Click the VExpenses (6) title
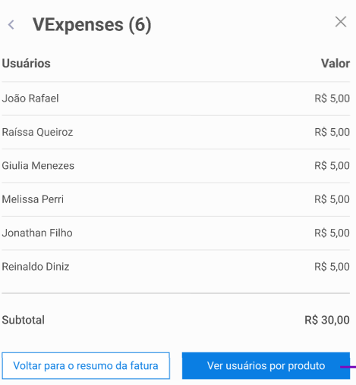The width and height of the screenshot is (356, 385). click(x=92, y=25)
